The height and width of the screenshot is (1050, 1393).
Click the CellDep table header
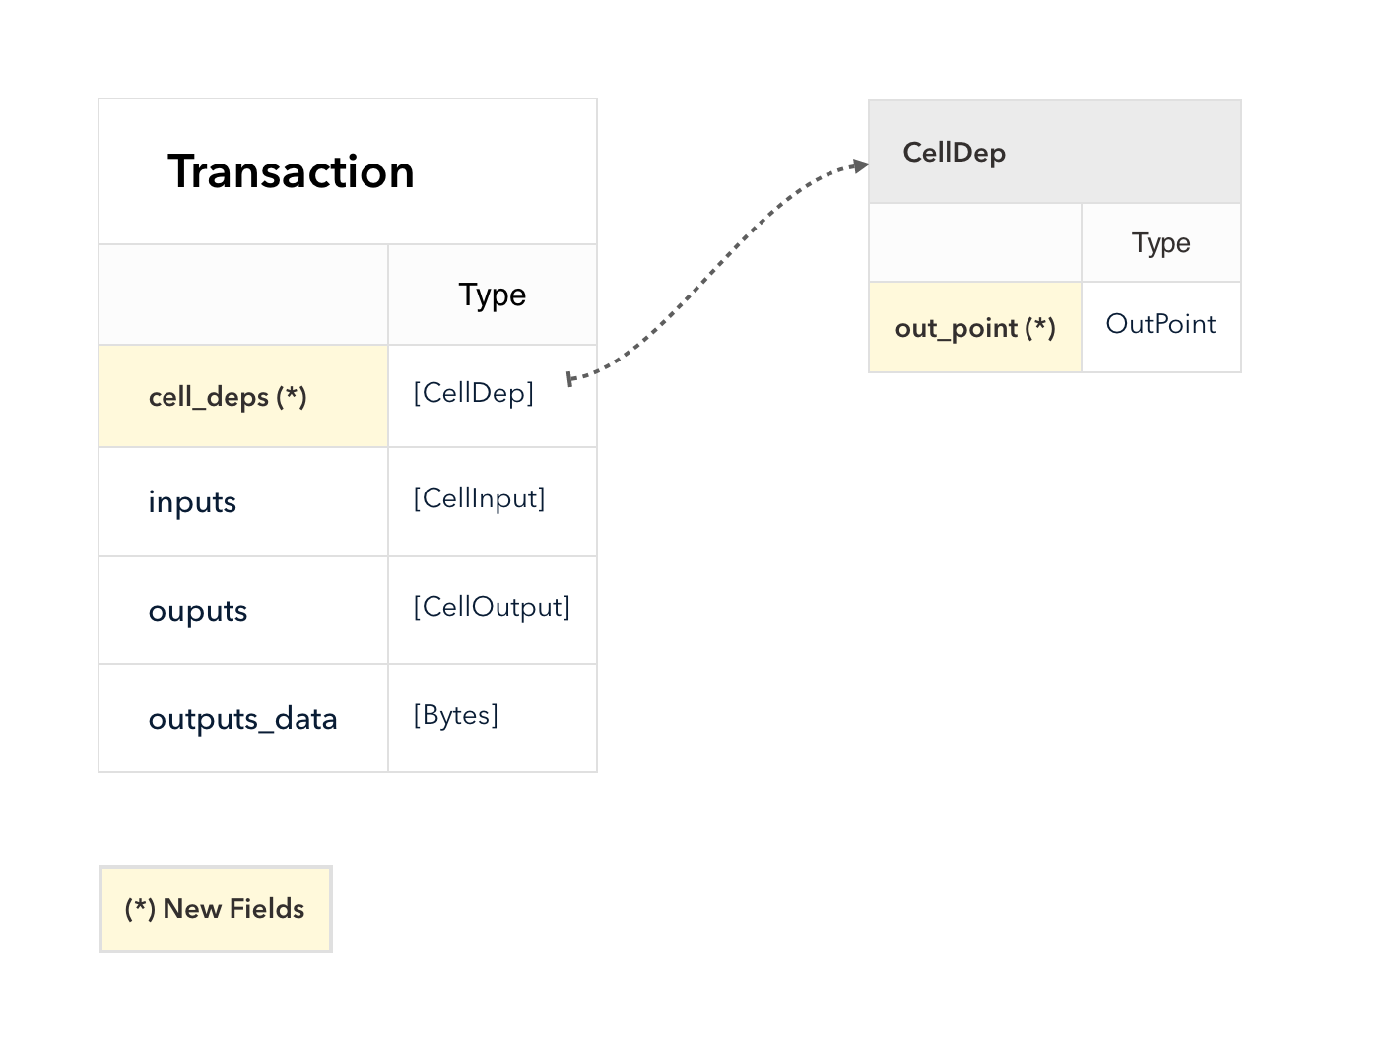[x=1055, y=152]
